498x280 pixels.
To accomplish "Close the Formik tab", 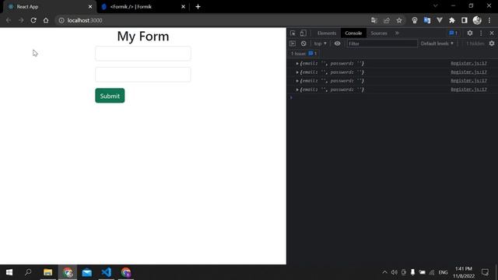I will pyautogui.click(x=184, y=7).
